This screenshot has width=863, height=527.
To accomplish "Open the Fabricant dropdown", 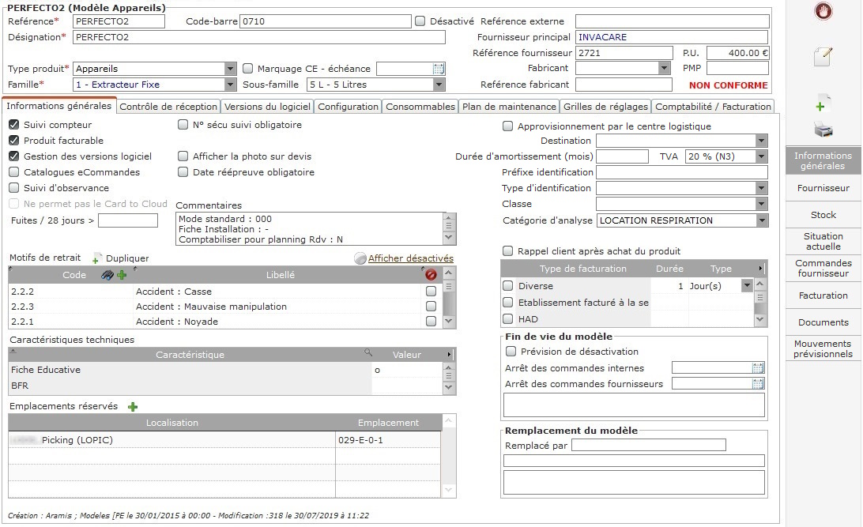I will (x=665, y=68).
